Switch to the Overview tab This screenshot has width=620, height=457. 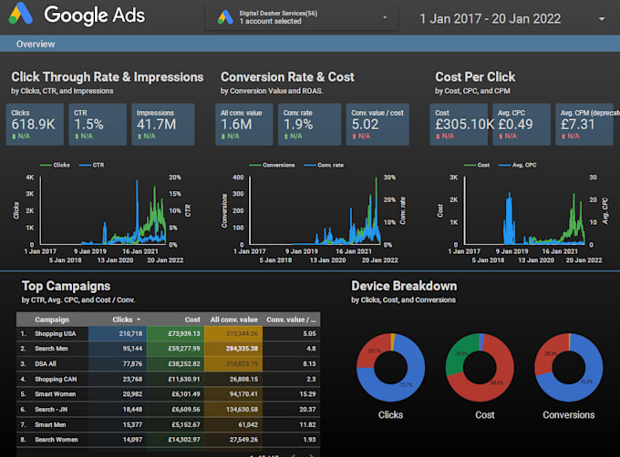pyautogui.click(x=36, y=44)
